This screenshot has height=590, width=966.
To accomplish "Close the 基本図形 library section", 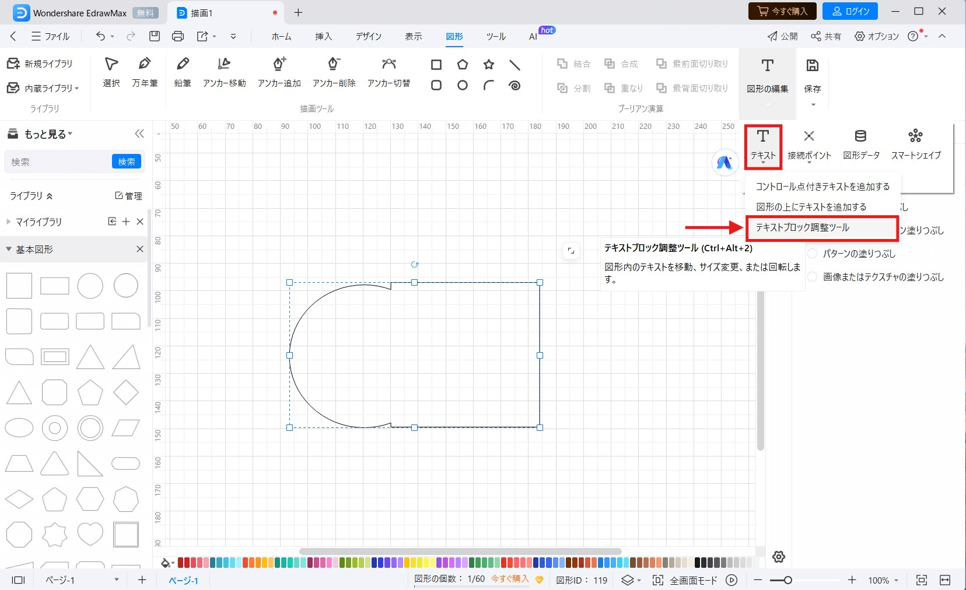I will tap(140, 249).
